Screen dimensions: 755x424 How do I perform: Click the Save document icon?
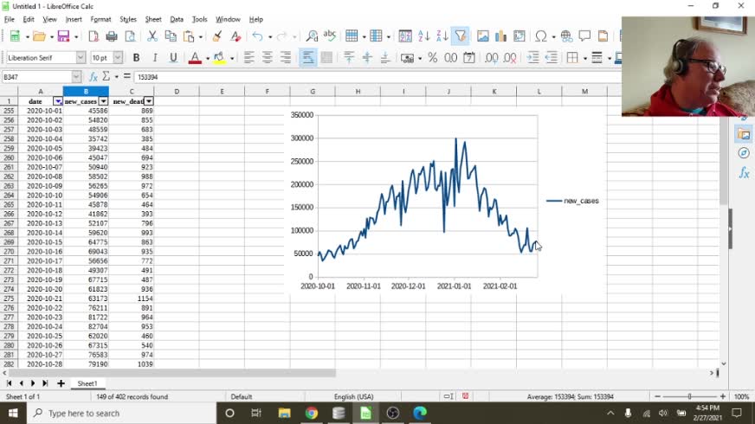tap(63, 36)
